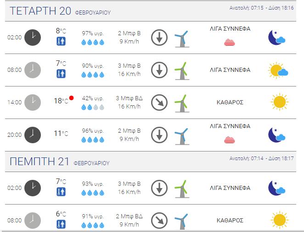Click the wind turbine icon in Wednesday 02:00 row

pyautogui.click(x=182, y=38)
